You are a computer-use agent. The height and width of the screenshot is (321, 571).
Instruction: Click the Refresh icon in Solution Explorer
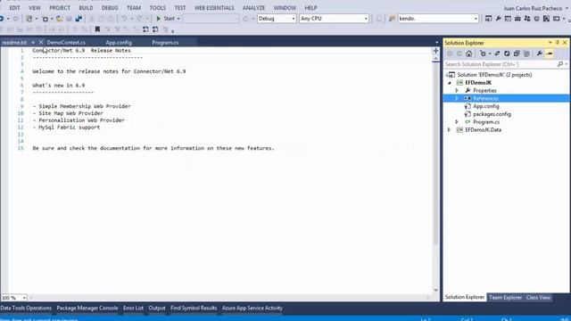coord(507,53)
